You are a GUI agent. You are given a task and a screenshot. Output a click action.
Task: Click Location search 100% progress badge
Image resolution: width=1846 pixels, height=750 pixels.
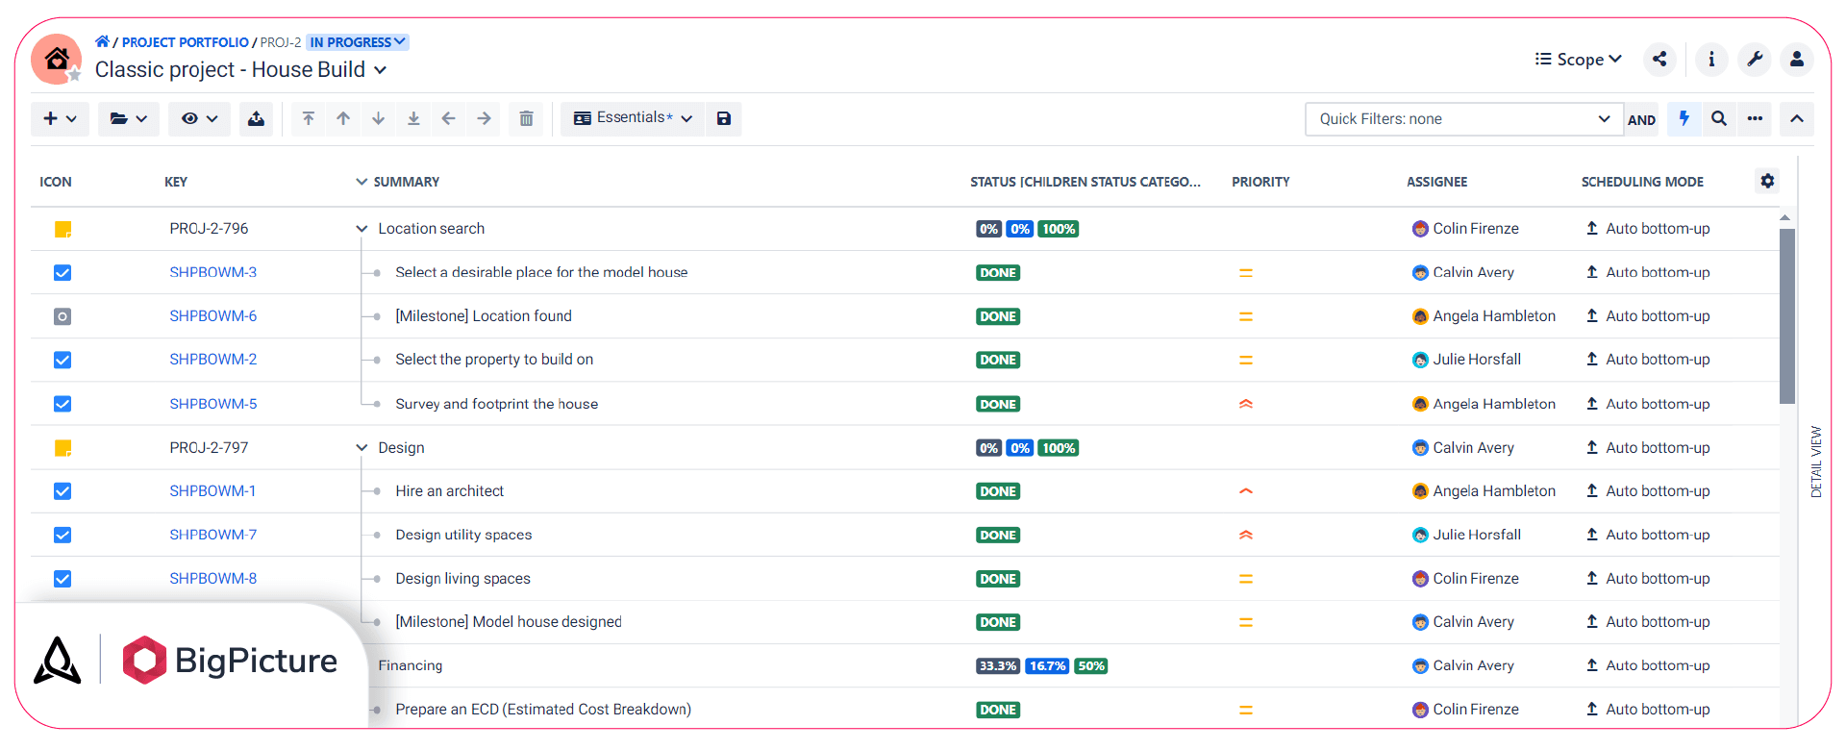coord(1058,229)
